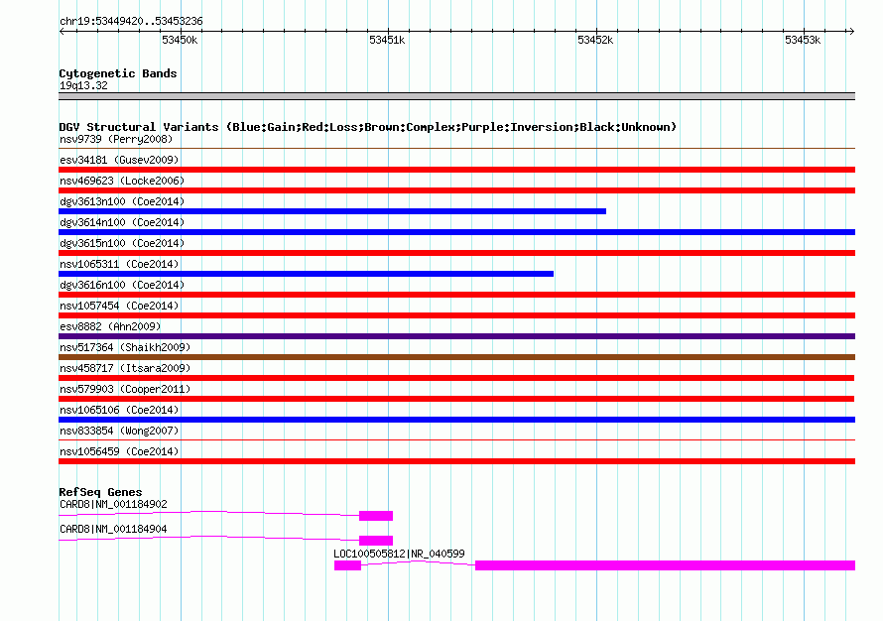Viewport: 883px width, 621px height.
Task: Open variant dgv3615n100 (Coe2014) label
Action: [122, 243]
